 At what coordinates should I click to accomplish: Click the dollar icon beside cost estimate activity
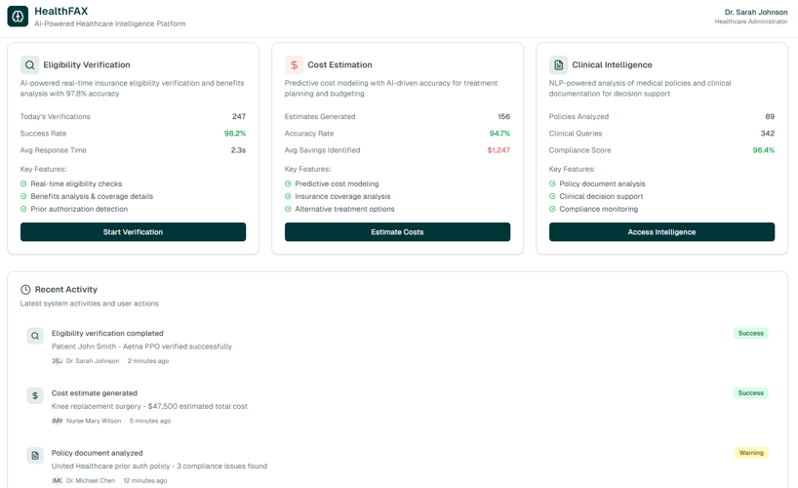(35, 395)
